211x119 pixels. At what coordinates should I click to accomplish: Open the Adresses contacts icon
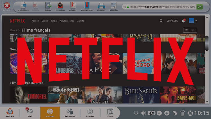(x=70, y=113)
